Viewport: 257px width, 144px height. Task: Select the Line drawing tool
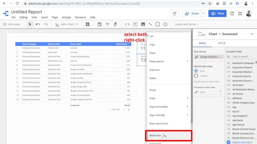(x=151, y=24)
